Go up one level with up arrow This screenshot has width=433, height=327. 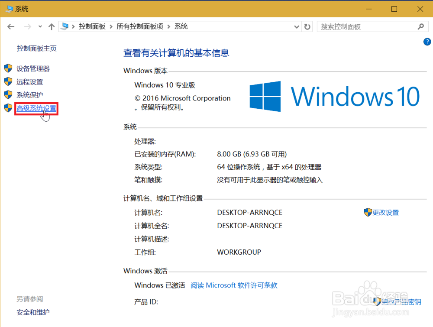point(52,27)
